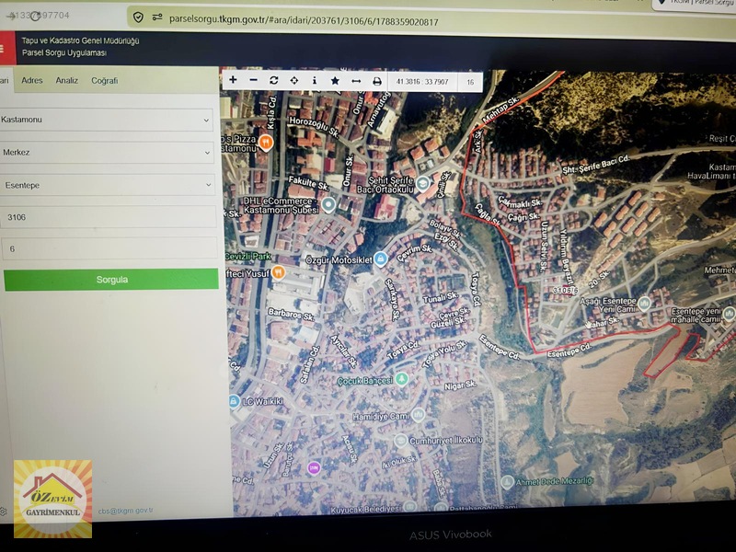This screenshot has height=552, width=736.
Task: Click the green Sorgula button
Action: [111, 280]
